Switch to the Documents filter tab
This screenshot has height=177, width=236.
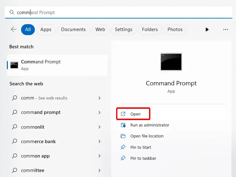(x=73, y=29)
